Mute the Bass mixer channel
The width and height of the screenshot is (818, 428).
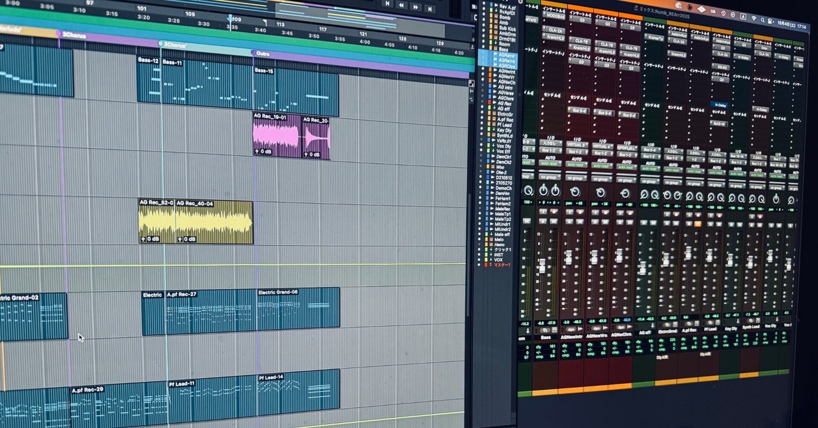coord(554,221)
